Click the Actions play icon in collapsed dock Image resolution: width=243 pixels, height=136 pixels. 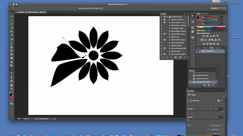pyautogui.click(x=193, y=16)
